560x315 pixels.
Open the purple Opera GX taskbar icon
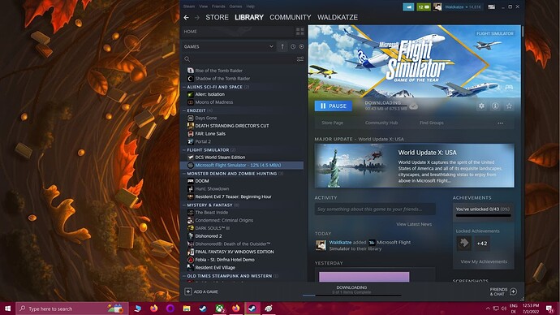pyautogui.click(x=170, y=309)
